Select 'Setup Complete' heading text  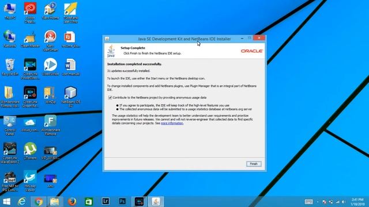click(133, 48)
